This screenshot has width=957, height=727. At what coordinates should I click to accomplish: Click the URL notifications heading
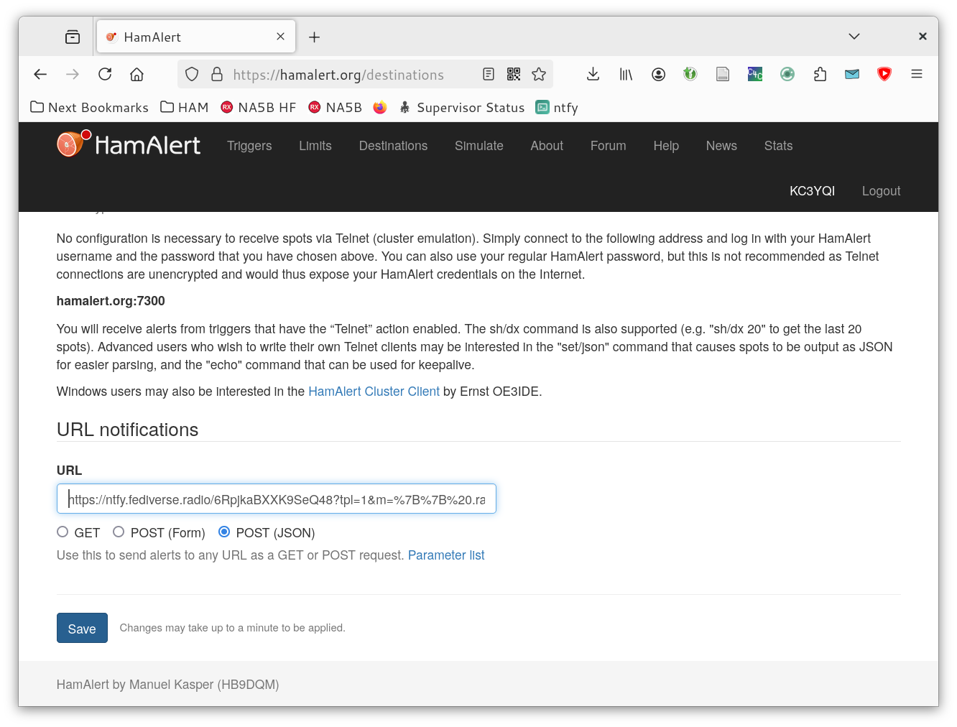127,430
